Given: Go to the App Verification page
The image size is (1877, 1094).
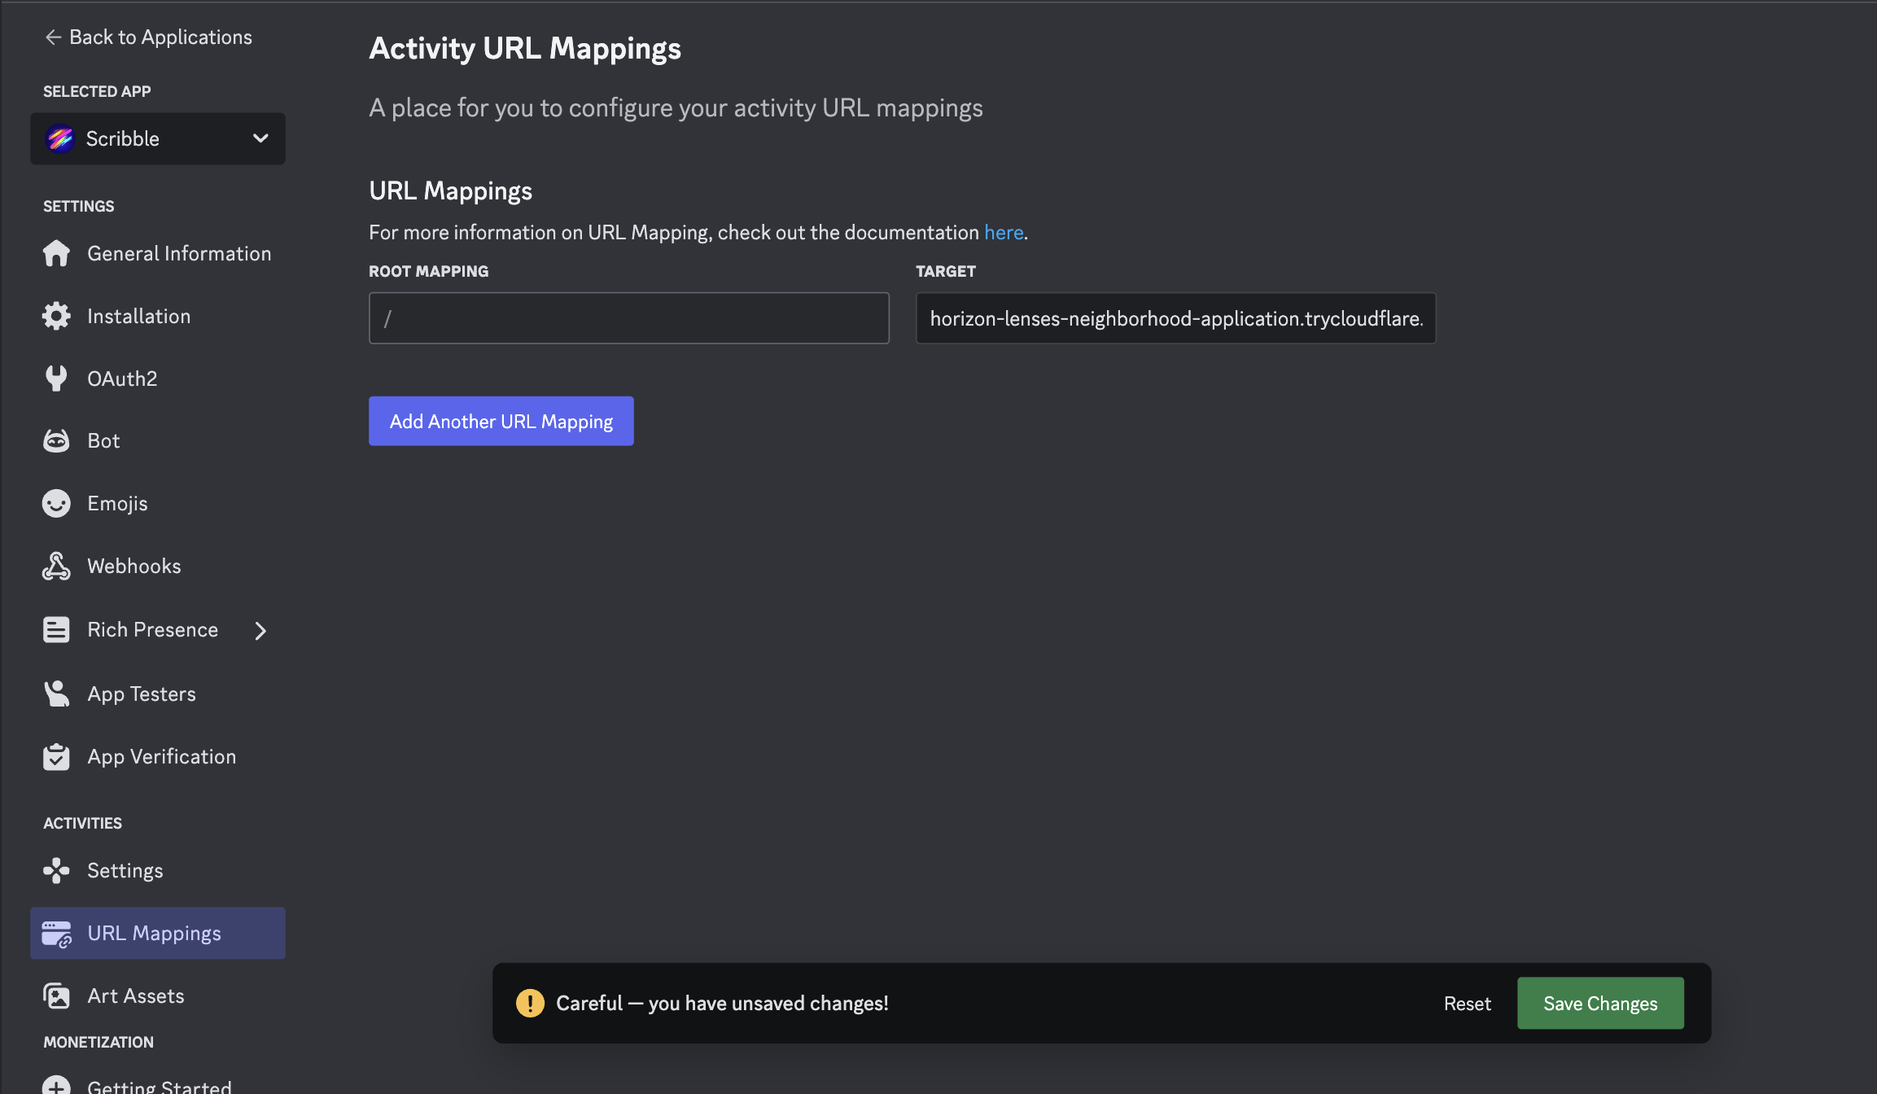Looking at the screenshot, I should [158, 756].
